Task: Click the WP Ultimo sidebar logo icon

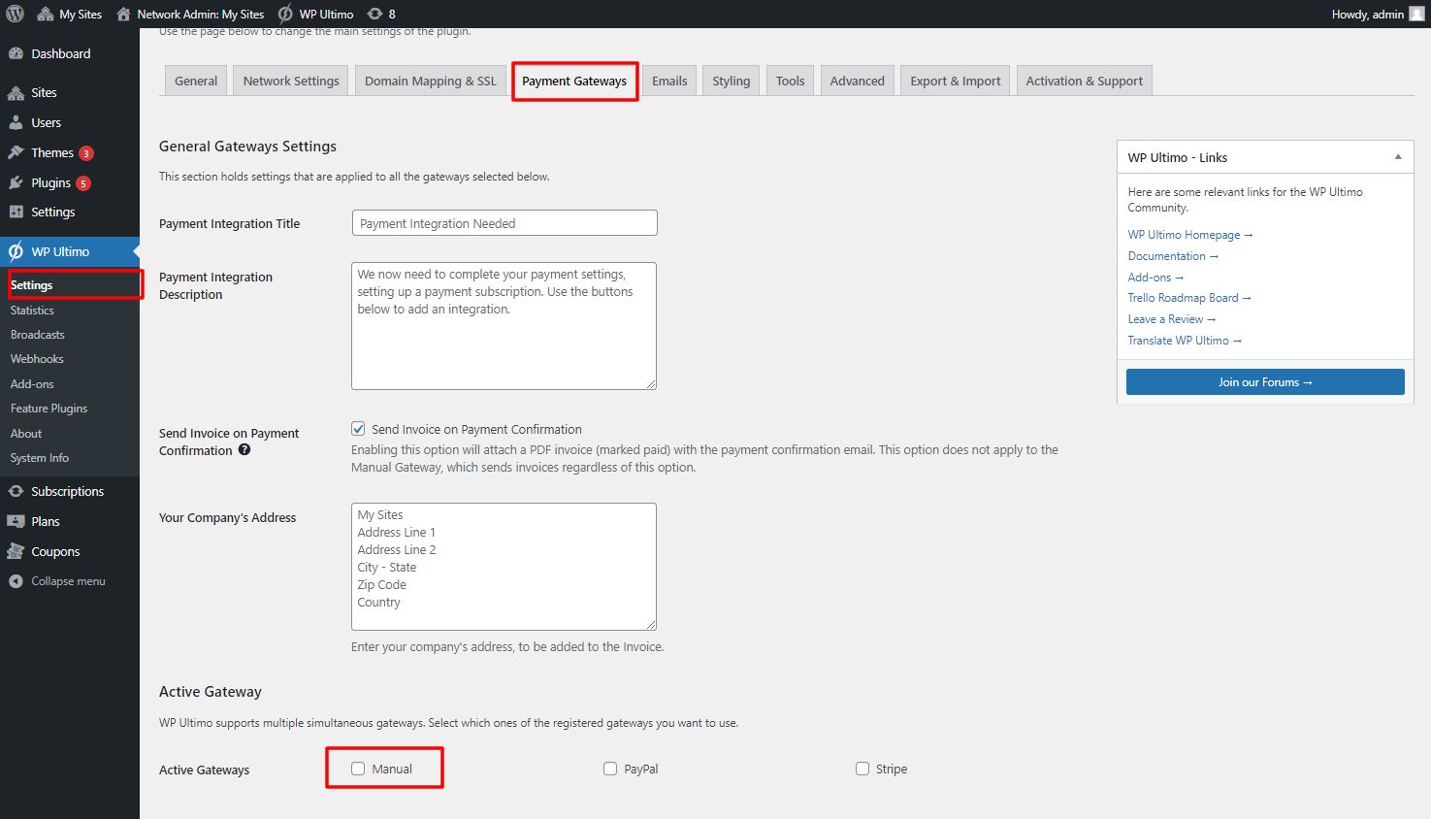Action: coord(16,252)
